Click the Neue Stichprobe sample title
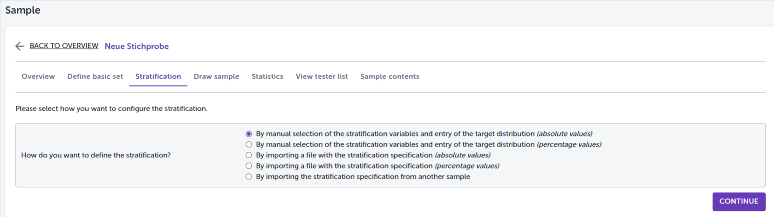Viewport: 774px width, 217px height. tap(137, 46)
